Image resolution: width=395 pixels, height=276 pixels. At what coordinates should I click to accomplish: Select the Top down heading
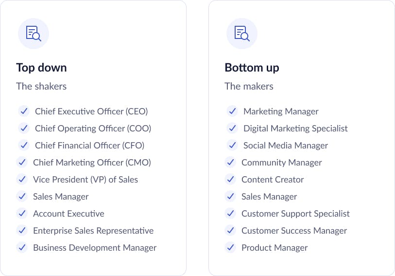pos(42,68)
